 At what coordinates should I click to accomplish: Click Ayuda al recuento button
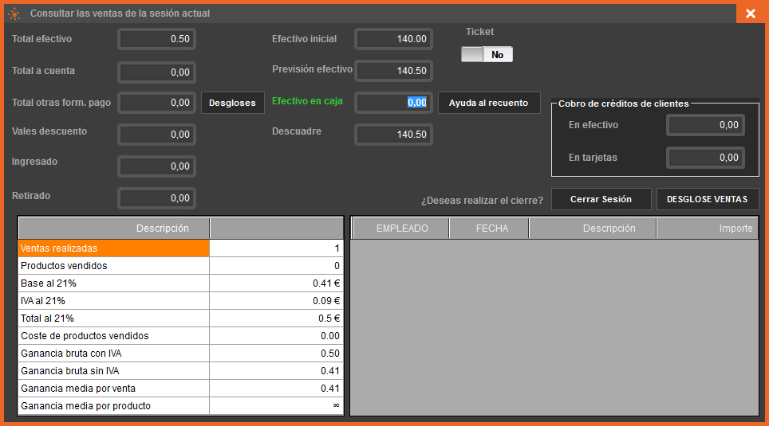click(x=488, y=103)
